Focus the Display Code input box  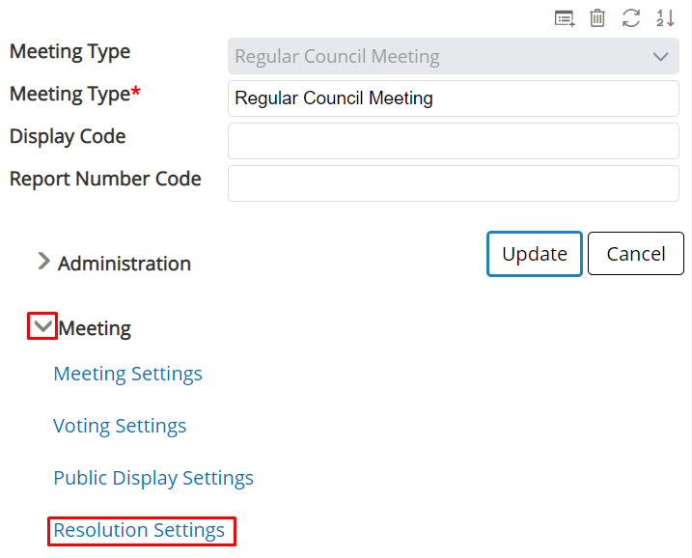(454, 141)
